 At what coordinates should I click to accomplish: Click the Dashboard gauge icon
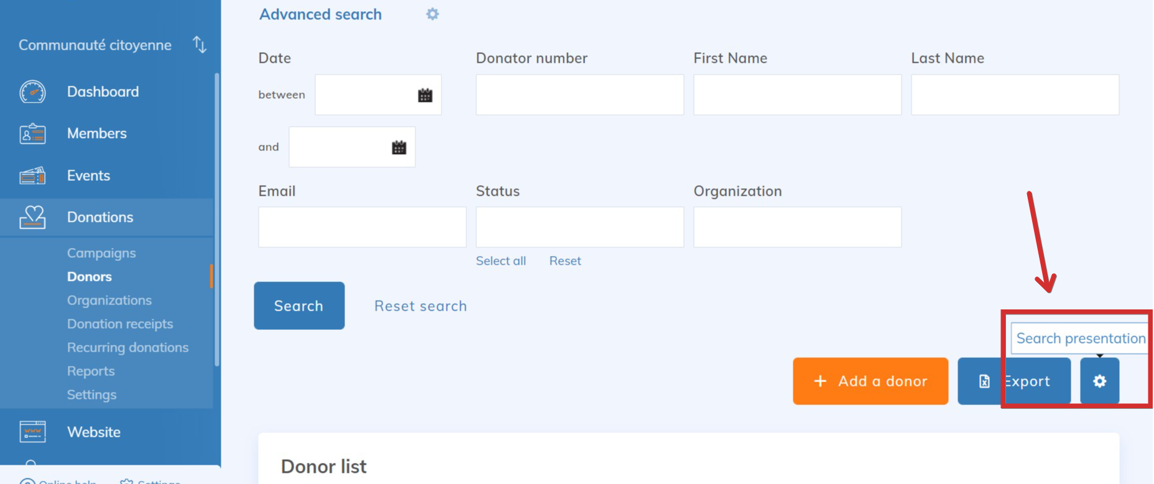[x=32, y=92]
